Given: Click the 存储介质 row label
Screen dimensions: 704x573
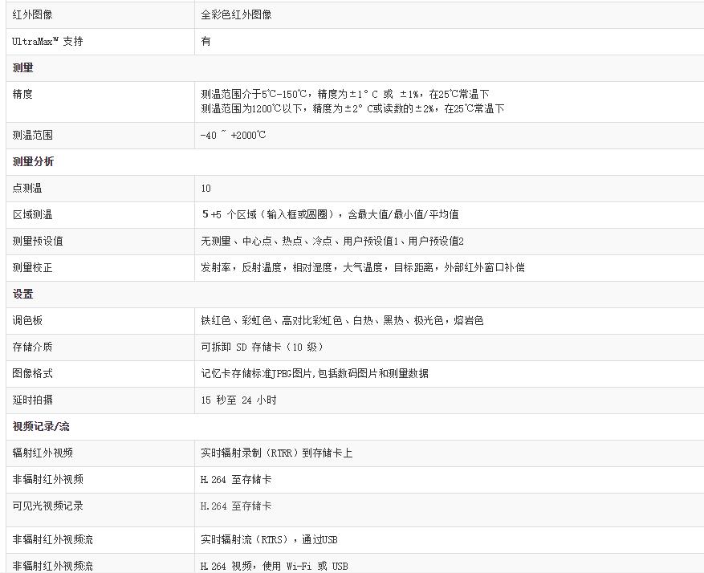Looking at the screenshot, I should (33, 347).
